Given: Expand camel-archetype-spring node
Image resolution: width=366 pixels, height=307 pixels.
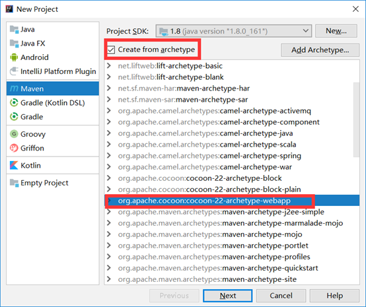Looking at the screenshot, I should [109, 155].
